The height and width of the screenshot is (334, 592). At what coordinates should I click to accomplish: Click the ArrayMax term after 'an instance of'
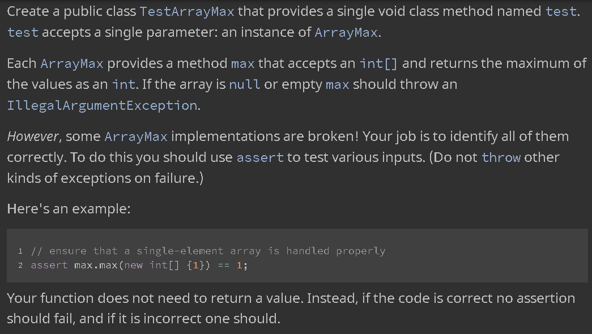point(346,32)
